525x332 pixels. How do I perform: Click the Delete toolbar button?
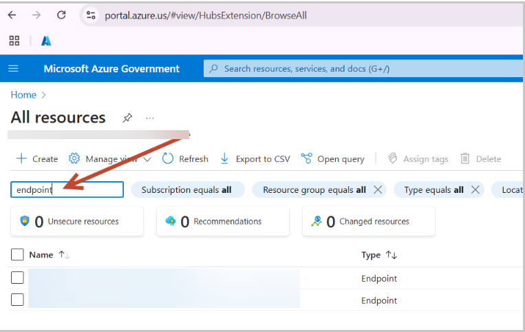point(481,159)
